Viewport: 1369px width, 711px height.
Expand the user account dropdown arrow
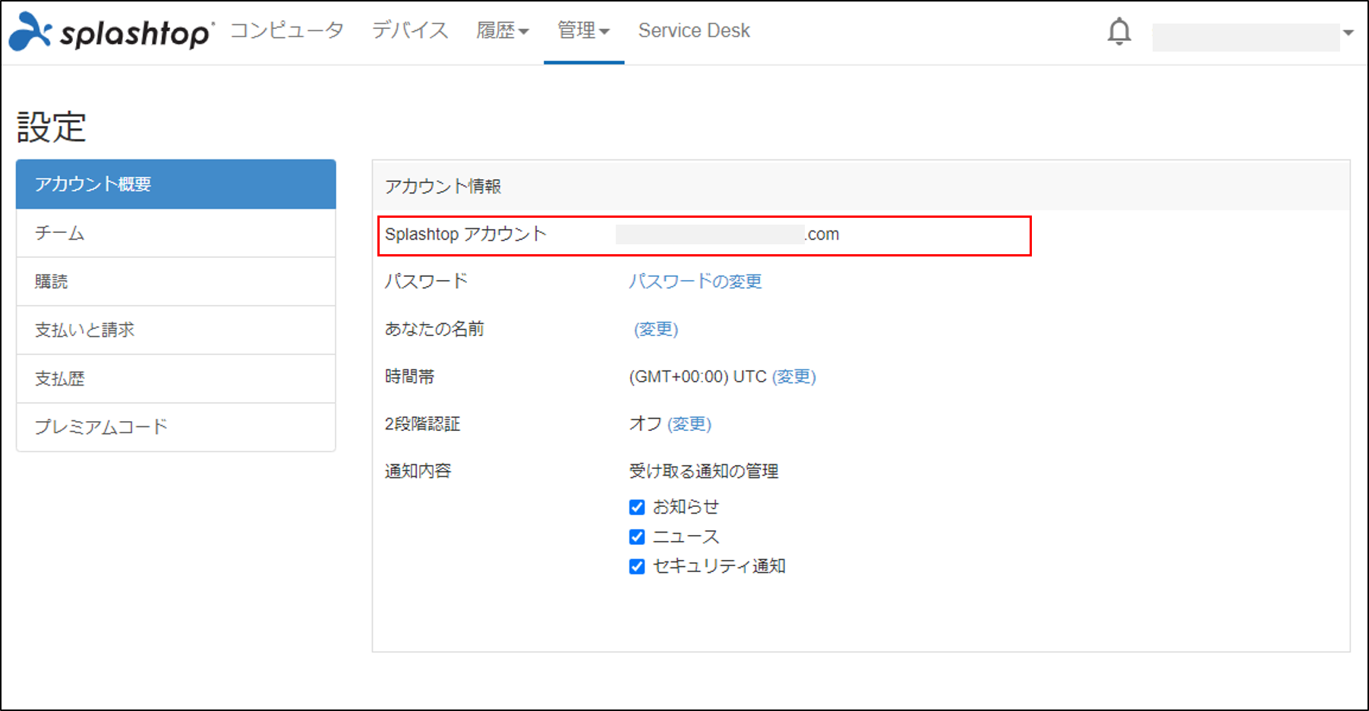pyautogui.click(x=1348, y=33)
